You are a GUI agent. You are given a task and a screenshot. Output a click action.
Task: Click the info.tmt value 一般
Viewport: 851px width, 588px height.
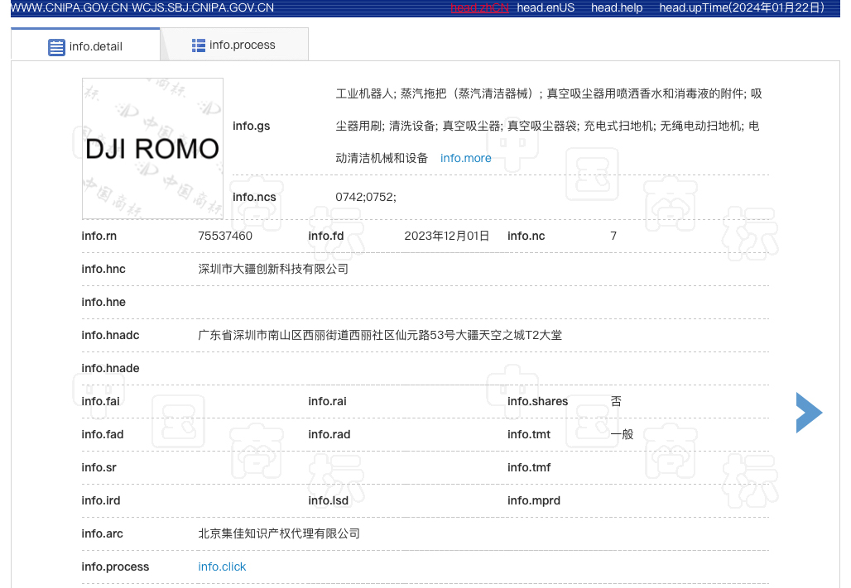(x=622, y=434)
